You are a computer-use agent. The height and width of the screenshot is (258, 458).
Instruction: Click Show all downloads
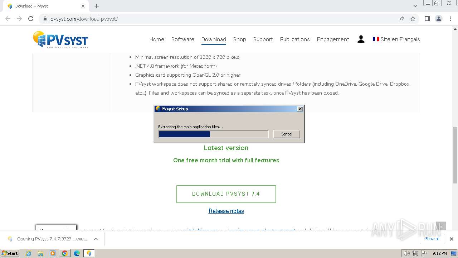pos(432,239)
